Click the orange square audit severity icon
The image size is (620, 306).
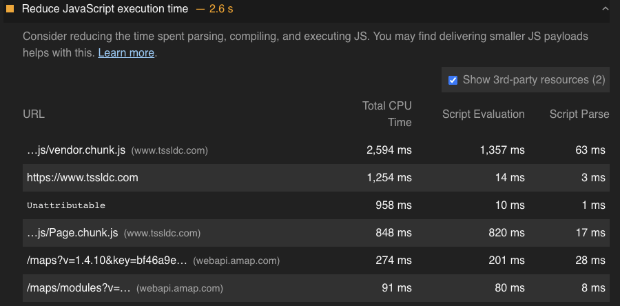[10, 9]
